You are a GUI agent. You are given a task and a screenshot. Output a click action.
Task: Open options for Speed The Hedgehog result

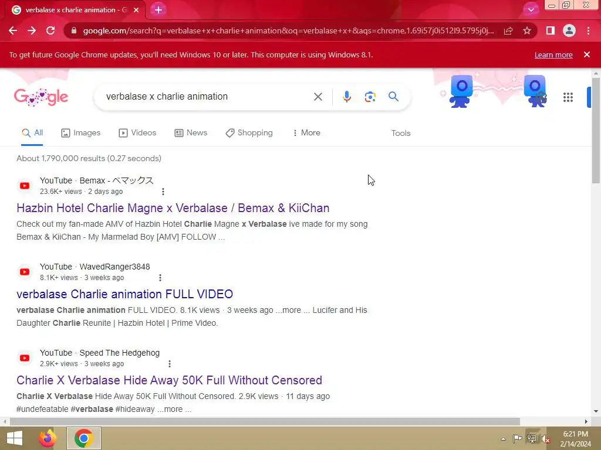pos(170,363)
